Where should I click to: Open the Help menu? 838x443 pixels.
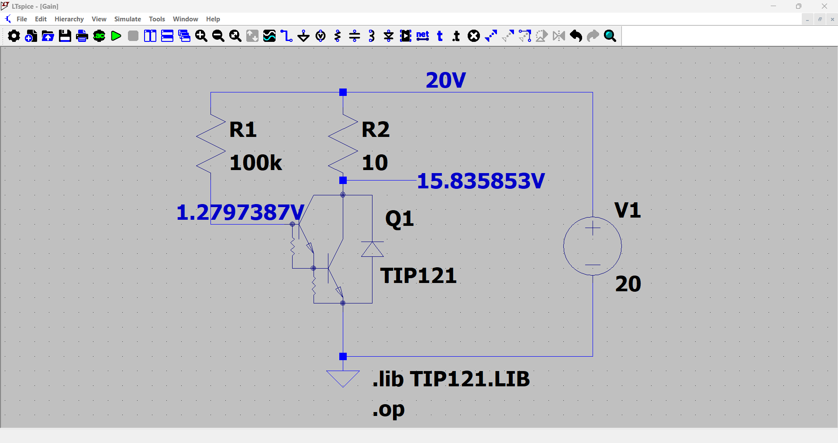pyautogui.click(x=213, y=19)
